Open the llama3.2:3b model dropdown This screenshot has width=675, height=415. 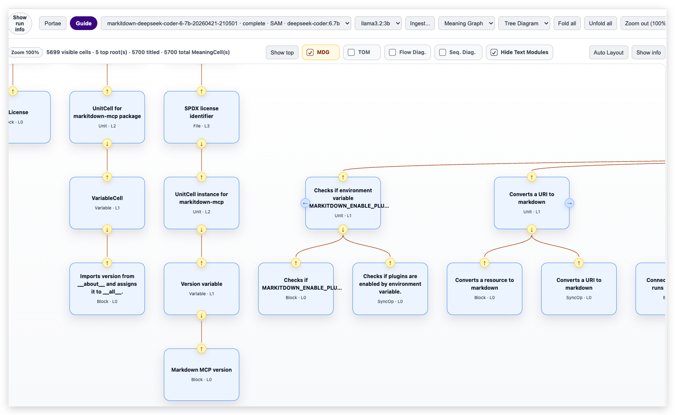pyautogui.click(x=378, y=23)
